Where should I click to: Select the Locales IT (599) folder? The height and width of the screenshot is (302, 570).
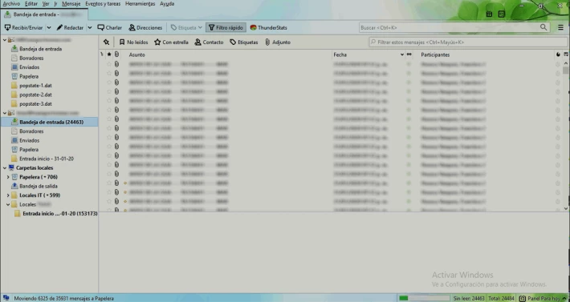(39, 195)
